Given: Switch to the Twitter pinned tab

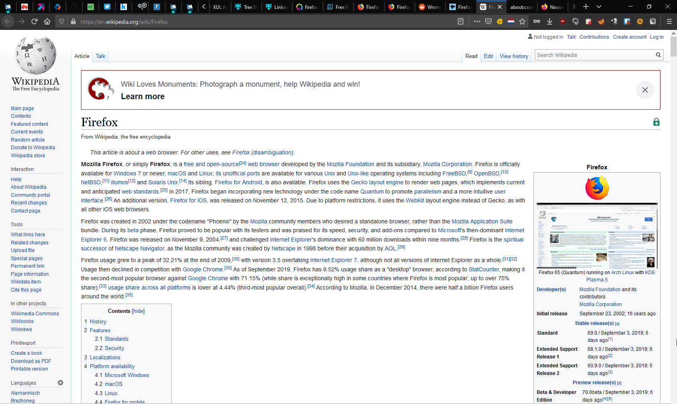Looking at the screenshot, I should 107,6.
